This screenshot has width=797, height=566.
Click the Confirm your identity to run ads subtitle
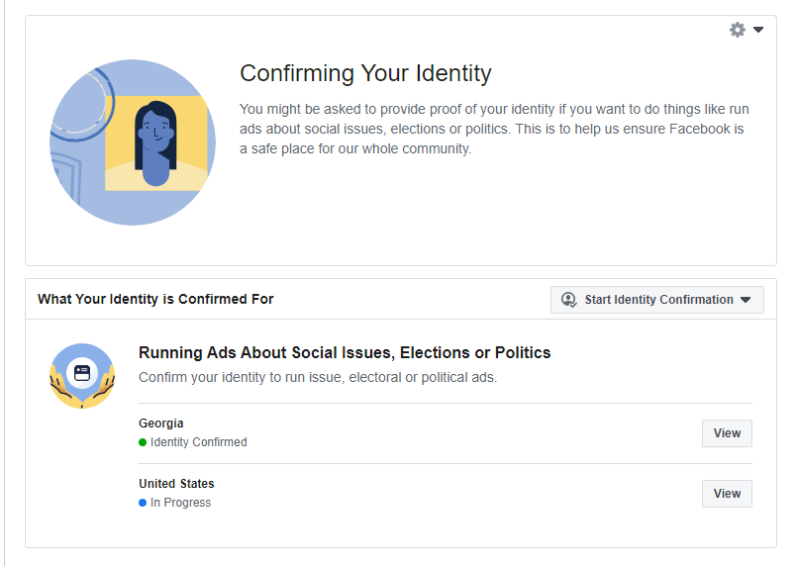click(x=318, y=377)
